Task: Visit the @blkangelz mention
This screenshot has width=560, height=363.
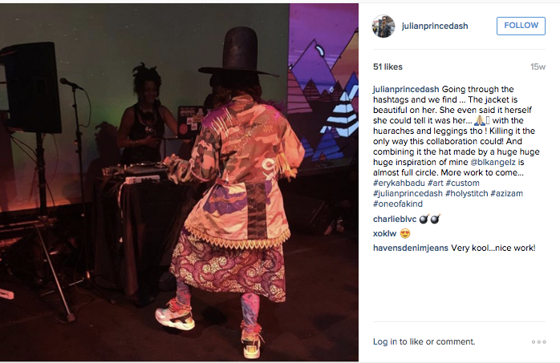Action: (x=493, y=162)
